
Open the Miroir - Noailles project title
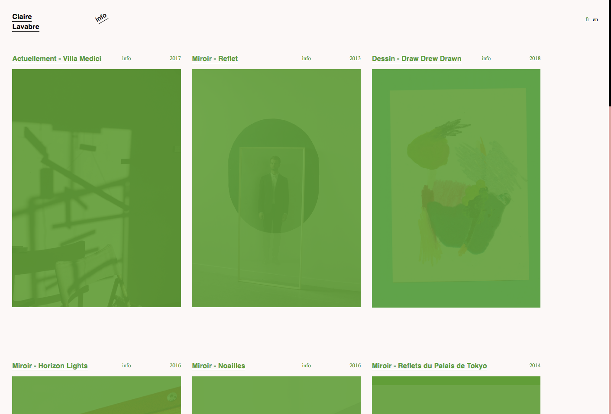(219, 366)
